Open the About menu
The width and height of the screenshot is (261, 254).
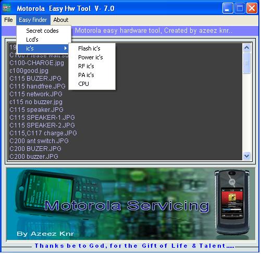point(60,20)
